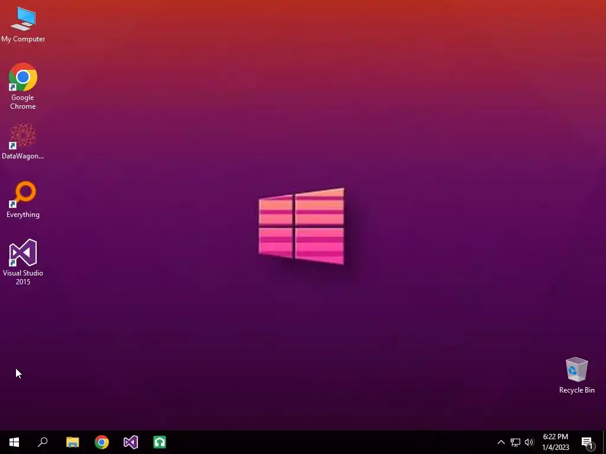The image size is (606, 454).
Task: Select the DataWagon desktop shortcut
Action: [23, 141]
